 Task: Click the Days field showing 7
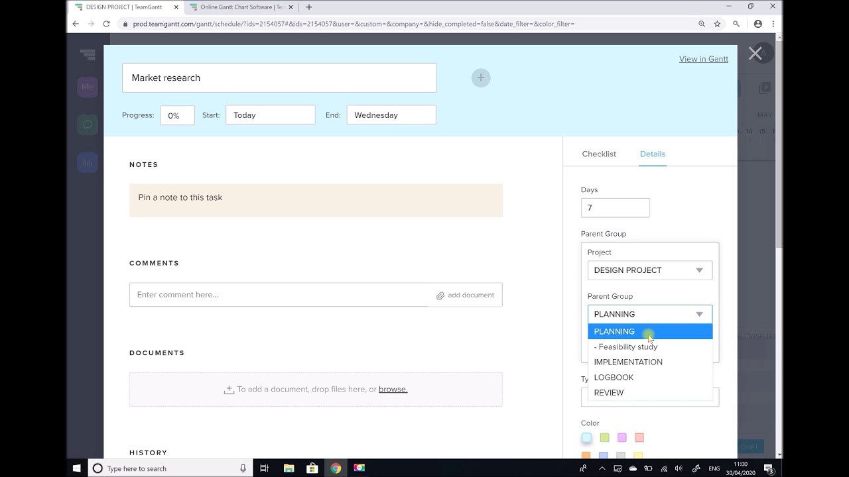(616, 208)
